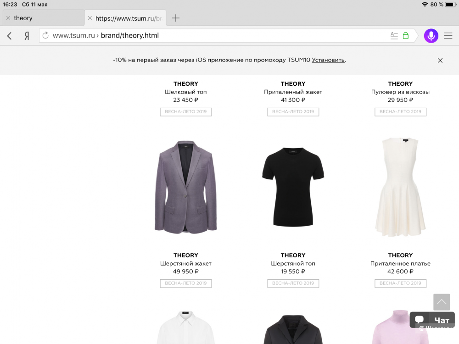Screen dimensions: 459x344
Task: Open Пуловер из вискозы product
Action: coord(400,92)
